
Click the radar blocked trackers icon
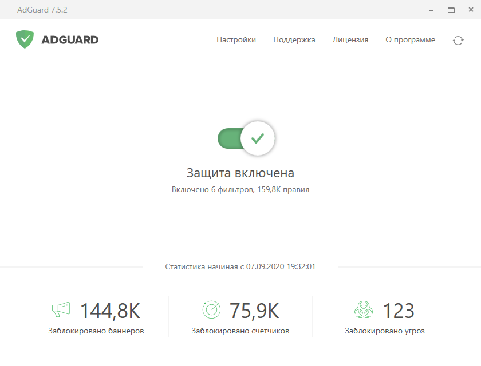pos(211,309)
